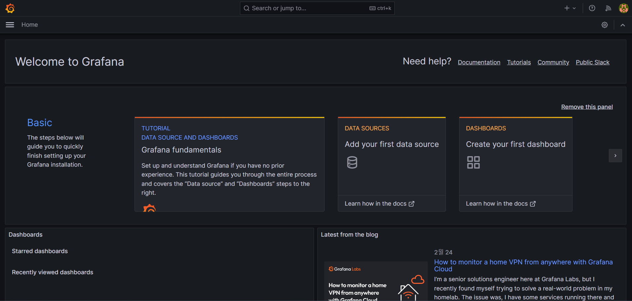This screenshot has height=301, width=632.
Task: Click Remove this panel
Action: (587, 107)
